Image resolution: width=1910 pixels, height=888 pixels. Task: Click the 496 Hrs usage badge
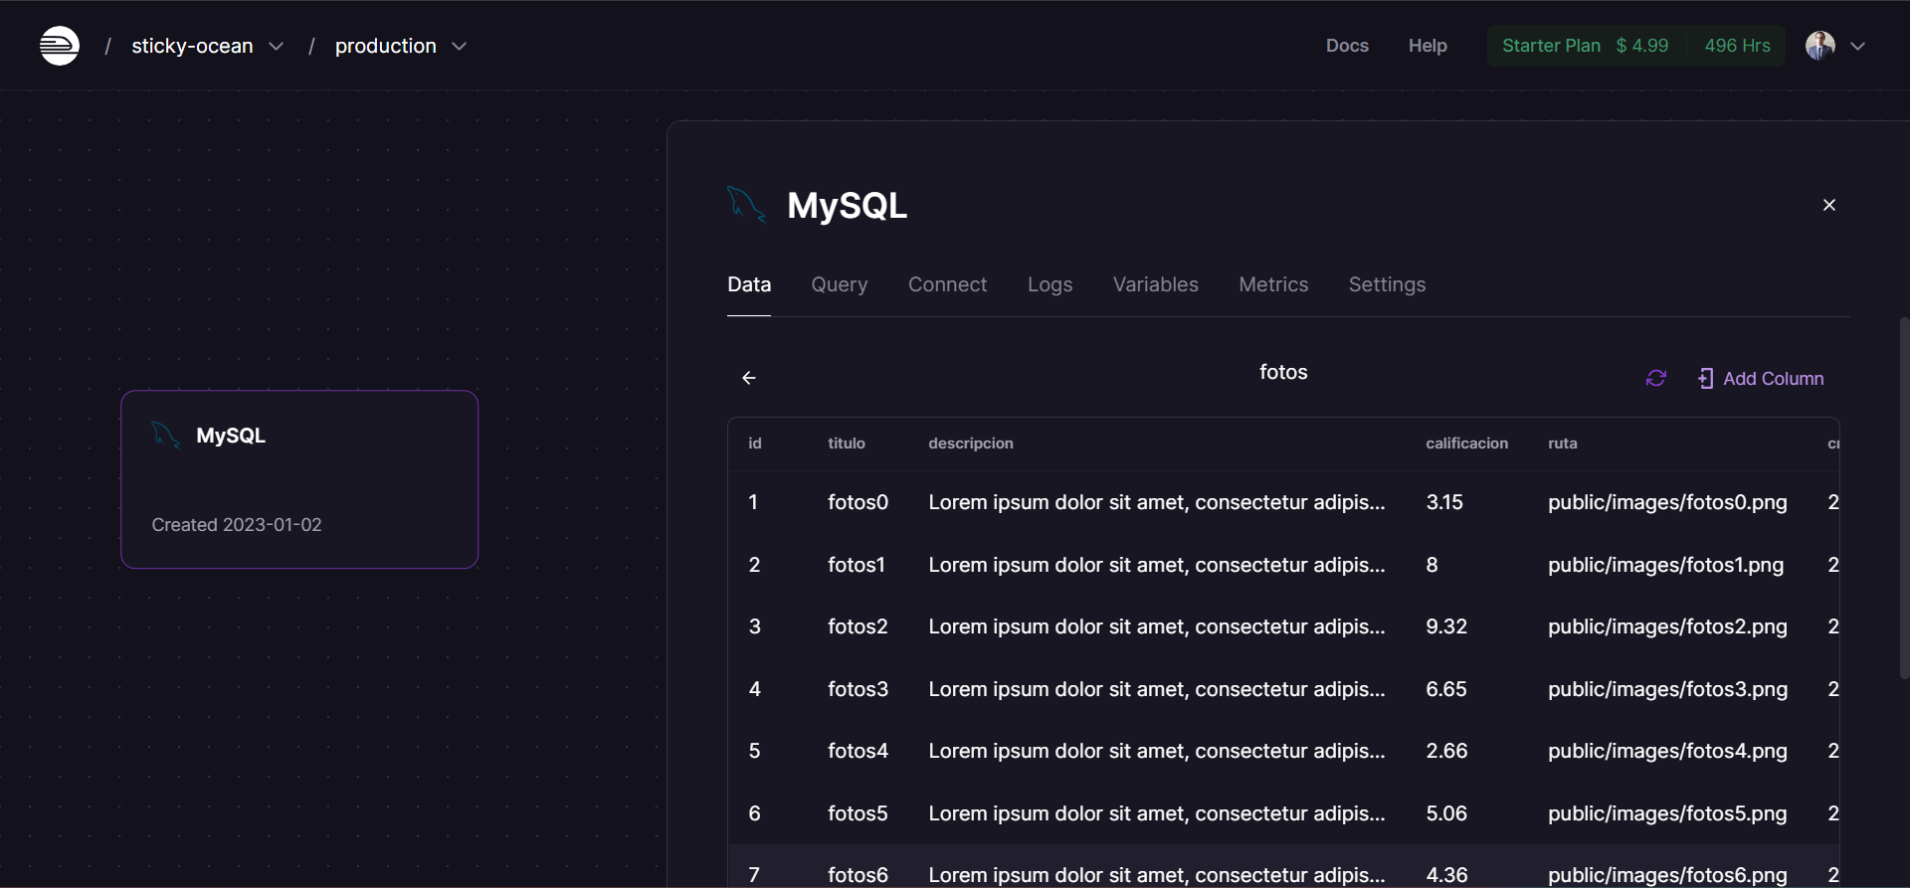coord(1737,46)
